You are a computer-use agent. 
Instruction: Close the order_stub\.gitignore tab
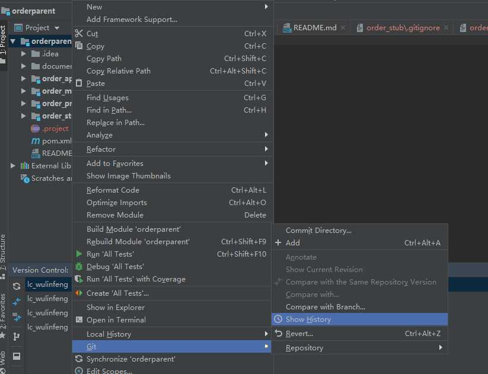tap(446, 28)
